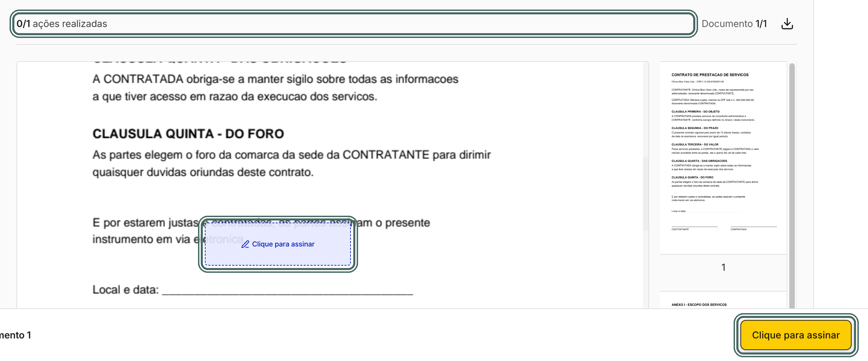Open the 'ANEXO I - ESCOPO DOS SERVICOS' thumbnail
The image size is (868, 361).
(723, 300)
